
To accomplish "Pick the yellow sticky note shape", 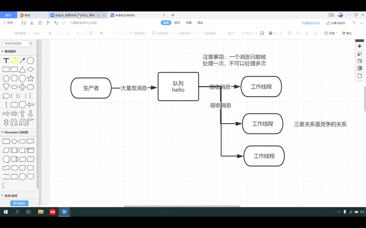I will click(x=14, y=61).
